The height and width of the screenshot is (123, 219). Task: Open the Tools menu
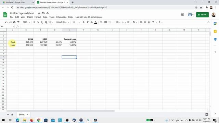click(x=52, y=17)
